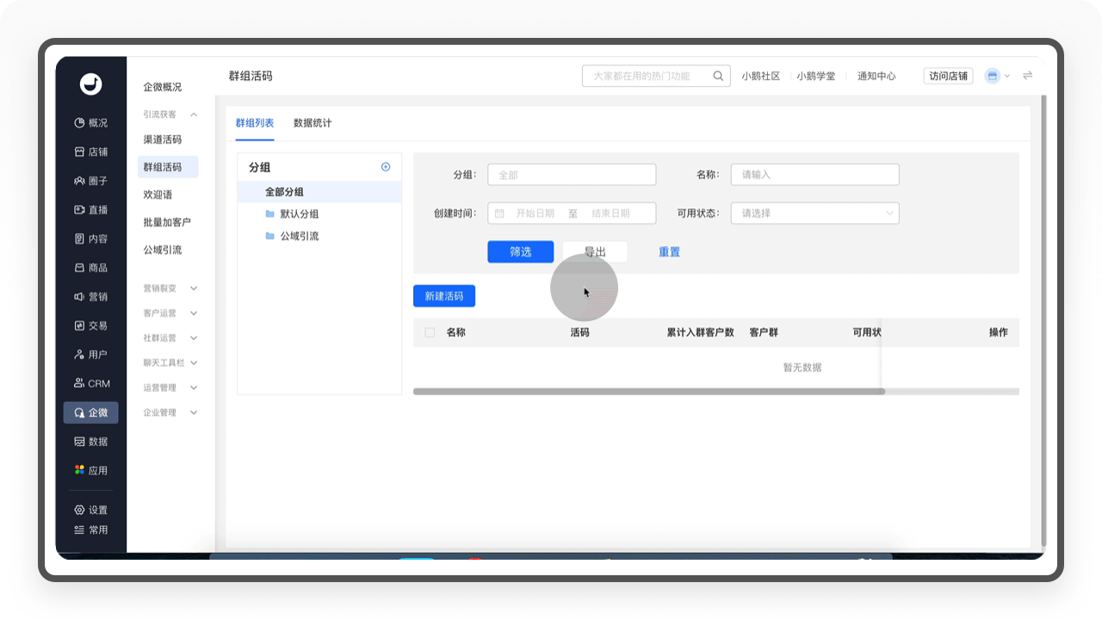Click the 操作 column header
Image resolution: width=1102 pixels, height=620 pixels.
(999, 332)
